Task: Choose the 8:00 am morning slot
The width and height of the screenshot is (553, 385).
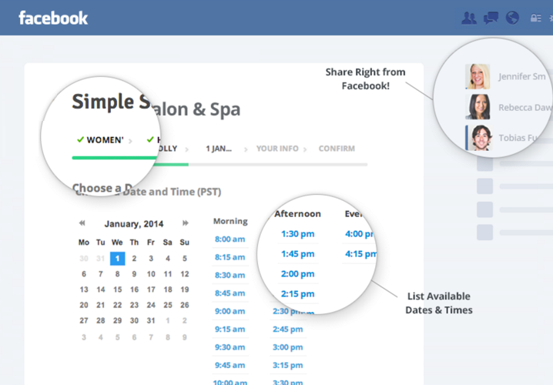Action: coord(230,239)
